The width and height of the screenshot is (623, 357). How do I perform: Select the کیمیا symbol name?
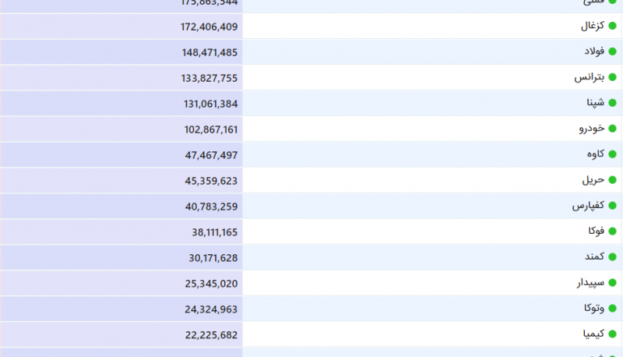(593, 334)
